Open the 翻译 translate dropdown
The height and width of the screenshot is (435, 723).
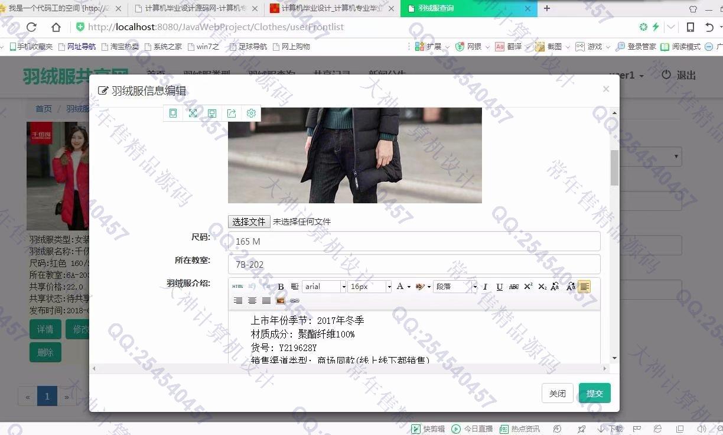(512, 47)
